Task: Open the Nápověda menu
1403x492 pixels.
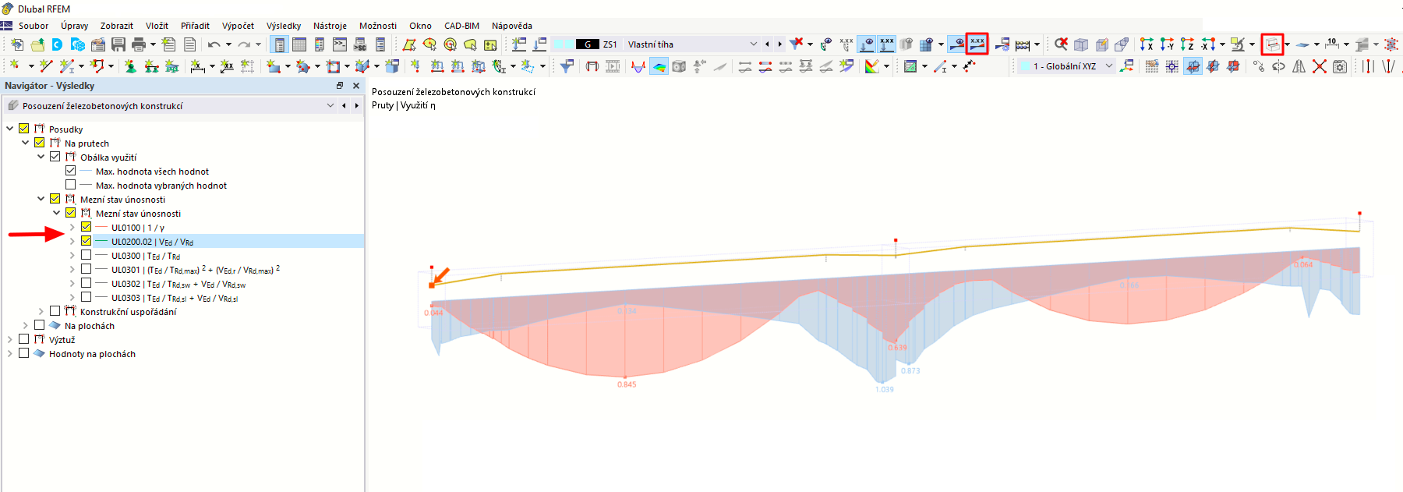Action: (512, 26)
